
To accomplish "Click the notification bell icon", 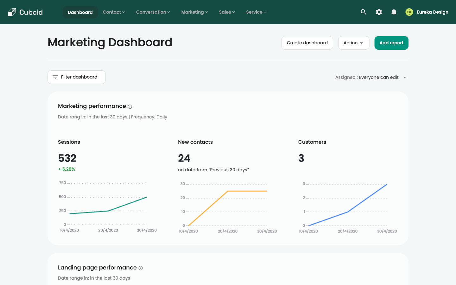I will click(394, 12).
